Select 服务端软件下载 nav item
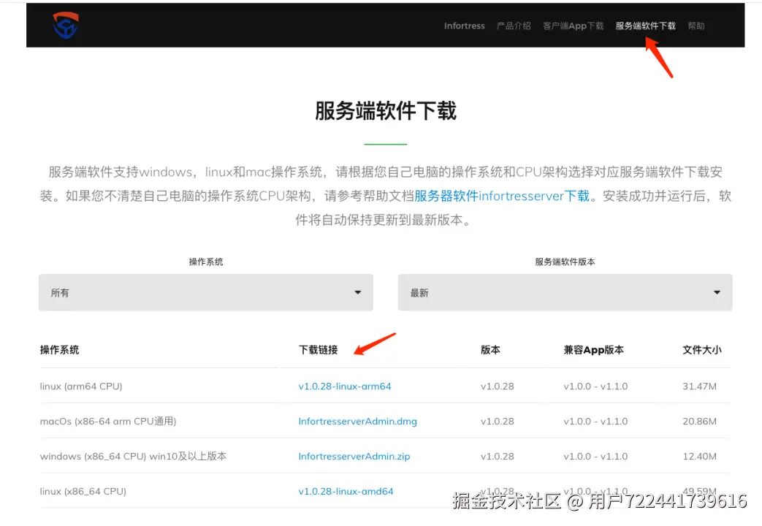Image resolution: width=762 pixels, height=526 pixels. coord(645,26)
